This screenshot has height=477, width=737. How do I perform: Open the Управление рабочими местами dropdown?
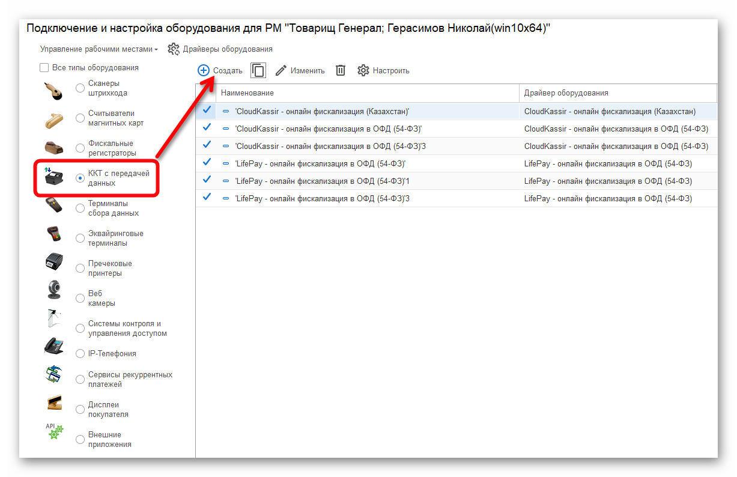(x=99, y=49)
